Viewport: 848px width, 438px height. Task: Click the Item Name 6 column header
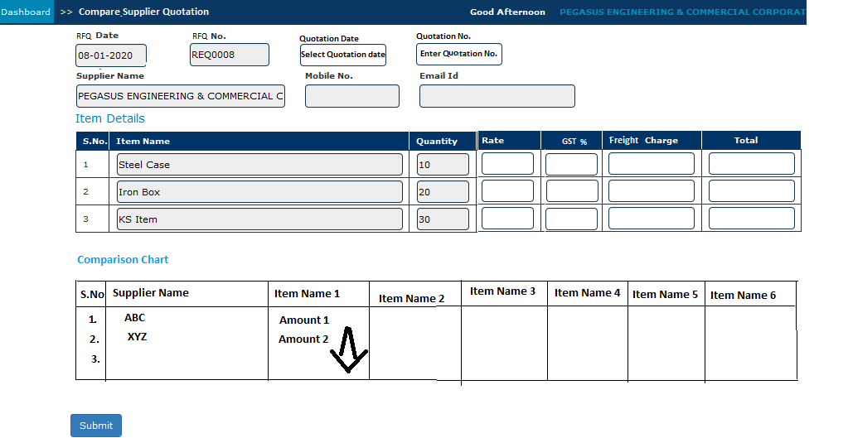pos(743,296)
